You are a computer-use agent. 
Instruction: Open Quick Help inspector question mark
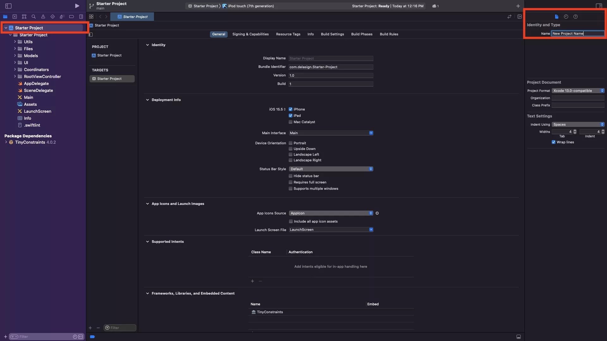tap(575, 17)
